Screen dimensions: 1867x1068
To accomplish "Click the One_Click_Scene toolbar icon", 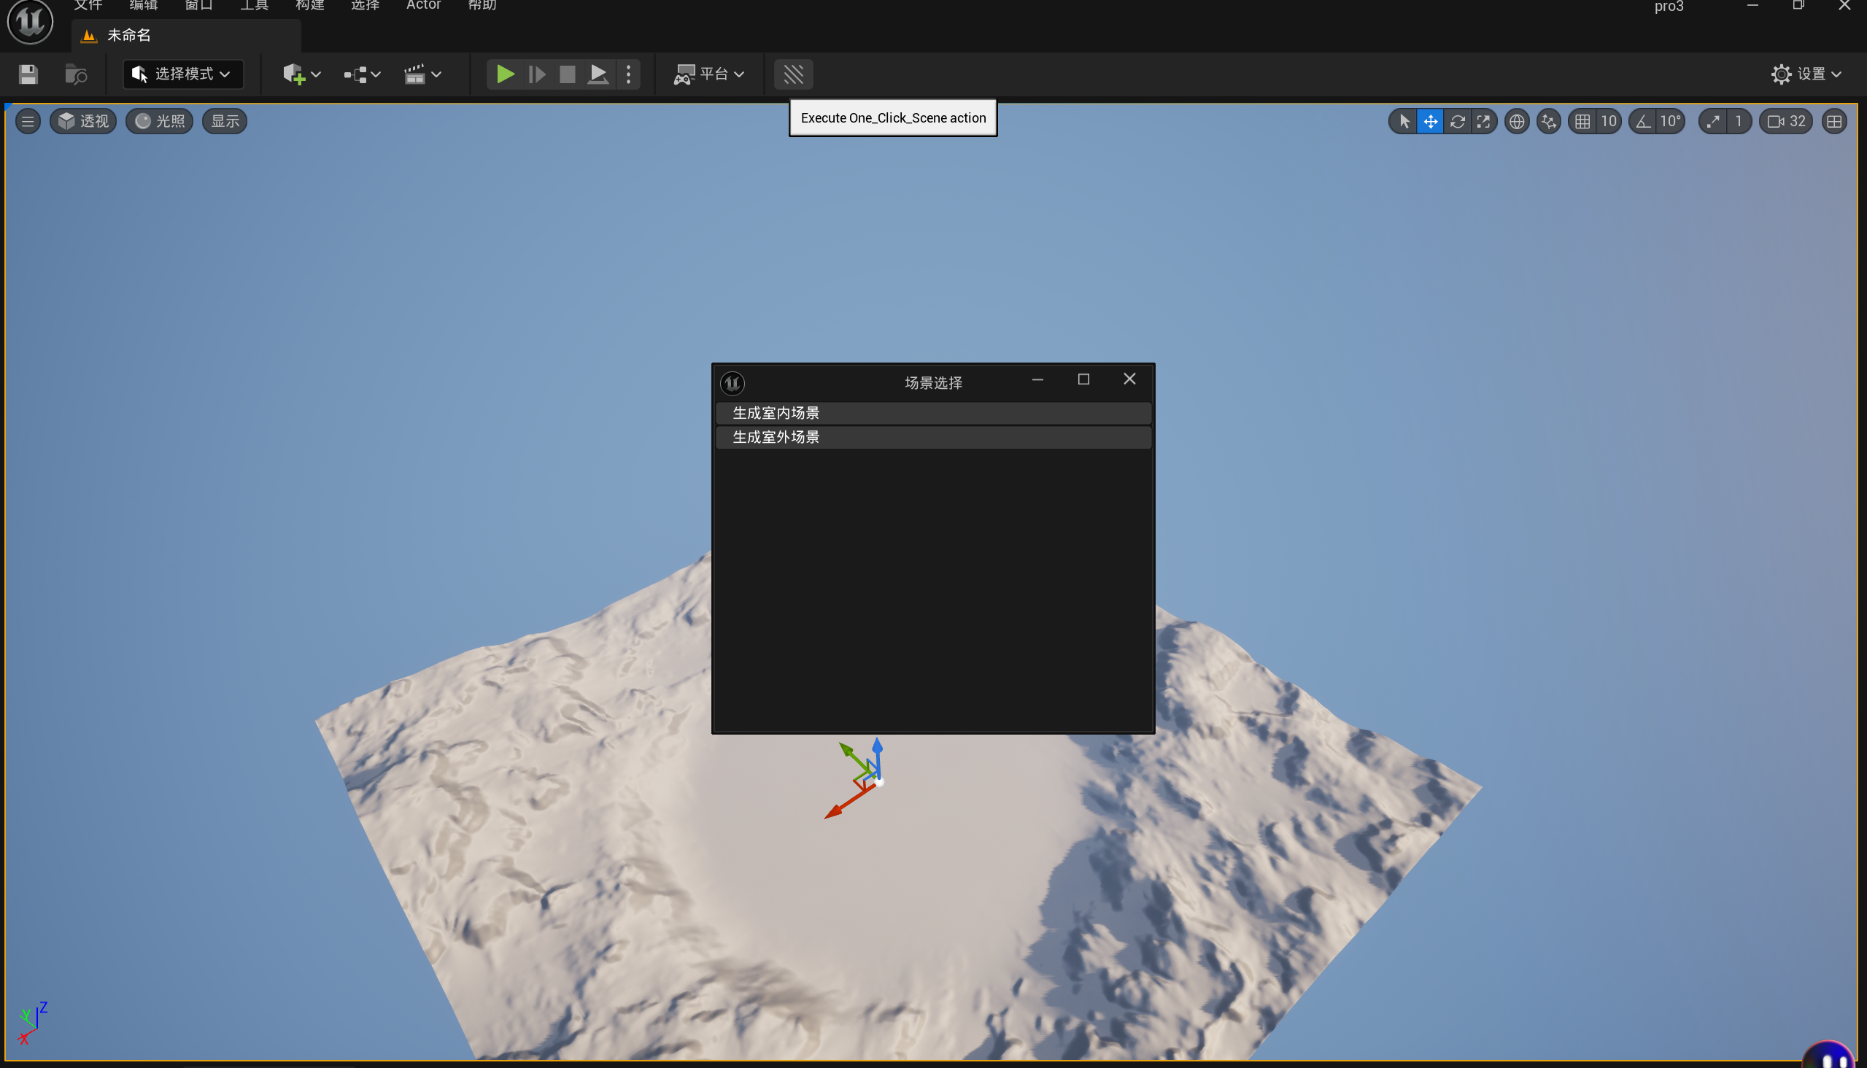I will [x=793, y=74].
